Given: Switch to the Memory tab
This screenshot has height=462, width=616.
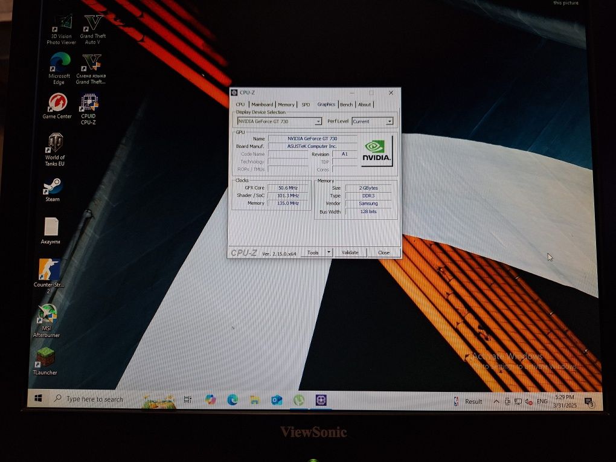Looking at the screenshot, I should pyautogui.click(x=286, y=104).
